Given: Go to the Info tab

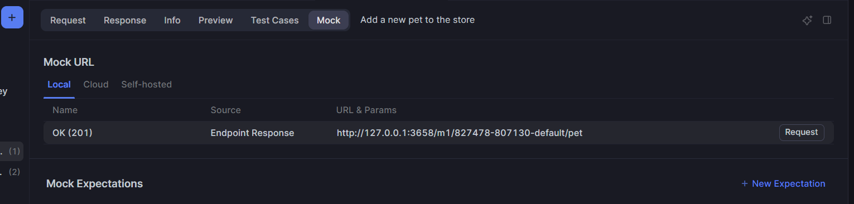Looking at the screenshot, I should 172,20.
